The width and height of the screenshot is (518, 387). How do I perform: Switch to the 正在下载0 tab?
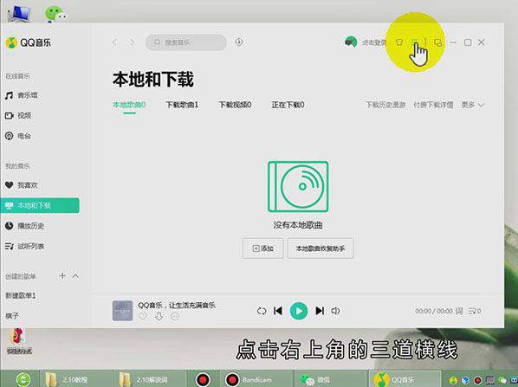click(x=288, y=105)
